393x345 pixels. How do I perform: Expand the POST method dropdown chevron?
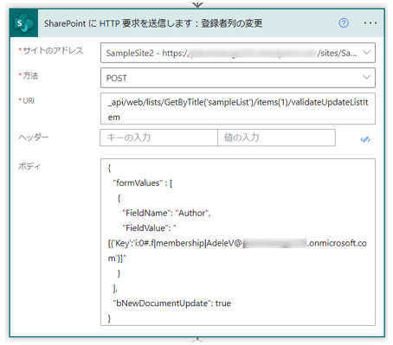click(366, 77)
